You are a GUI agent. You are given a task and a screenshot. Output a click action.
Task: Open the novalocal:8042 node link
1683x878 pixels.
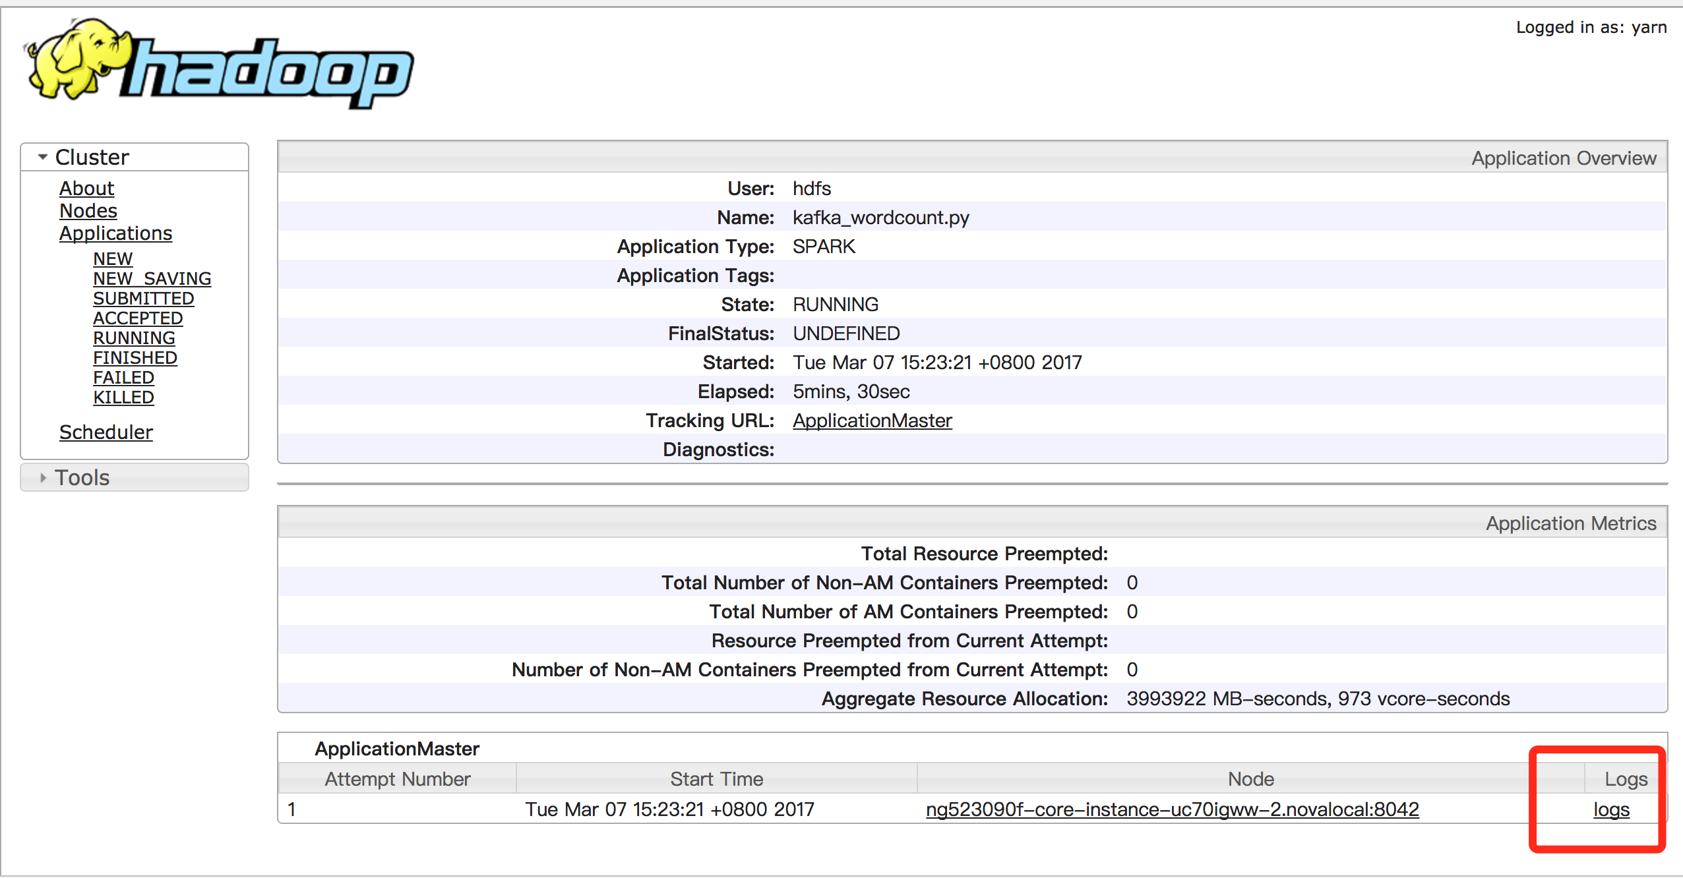(x=1173, y=809)
